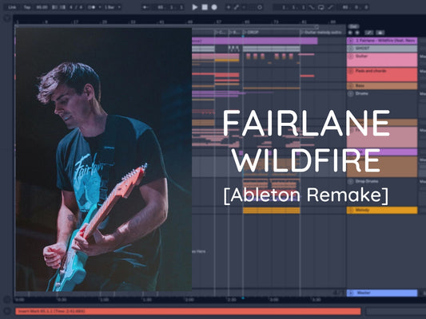This screenshot has width=426, height=319.
Task: Fold the Pads and chords group track
Action: [351, 71]
